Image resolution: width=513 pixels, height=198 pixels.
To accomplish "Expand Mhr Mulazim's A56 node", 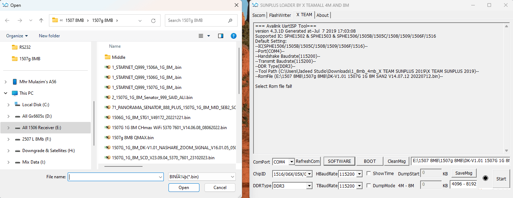I will [x=5, y=82].
